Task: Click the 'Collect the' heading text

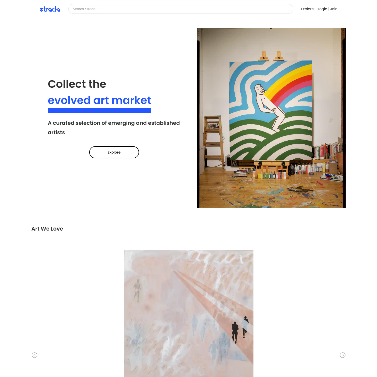Action: tap(77, 84)
